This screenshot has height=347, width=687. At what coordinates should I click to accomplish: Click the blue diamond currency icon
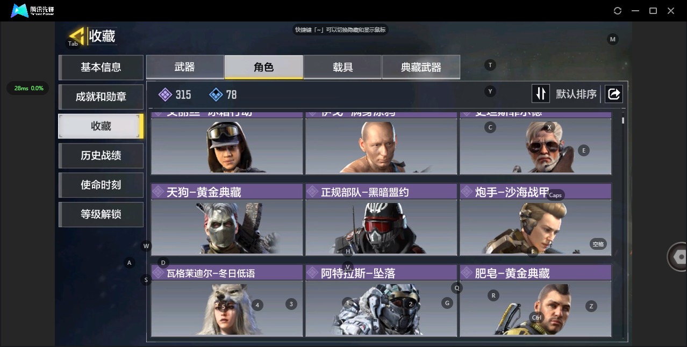coord(216,95)
